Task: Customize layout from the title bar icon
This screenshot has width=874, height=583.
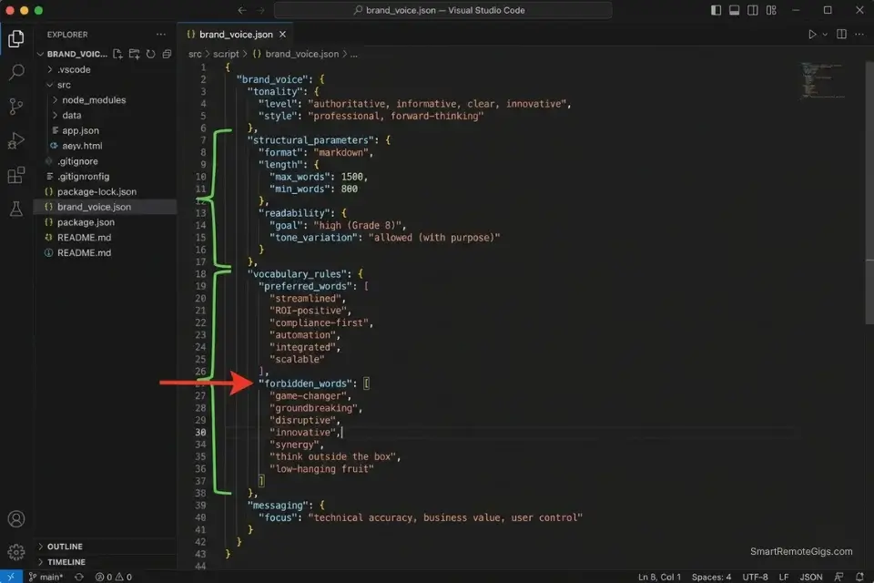Action: pyautogui.click(x=771, y=10)
